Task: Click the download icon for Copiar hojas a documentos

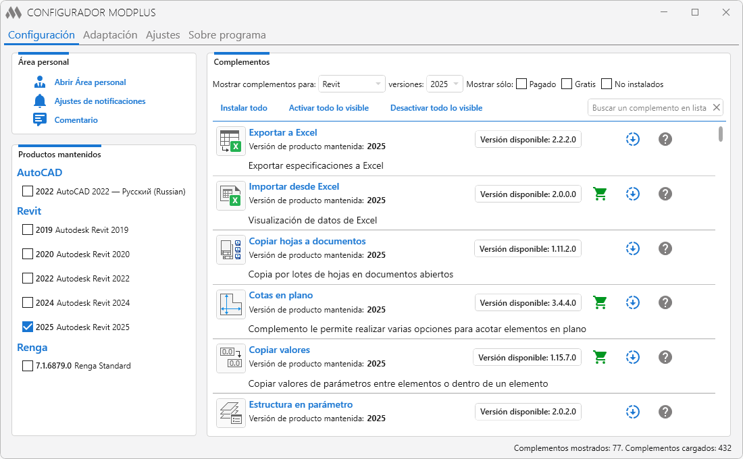Action: (x=633, y=248)
